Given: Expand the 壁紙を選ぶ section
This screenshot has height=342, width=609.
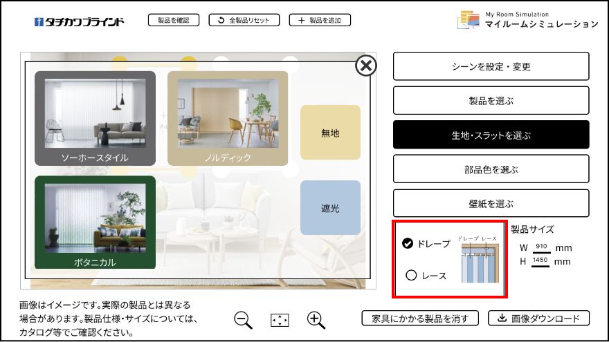Looking at the screenshot, I should tap(491, 203).
